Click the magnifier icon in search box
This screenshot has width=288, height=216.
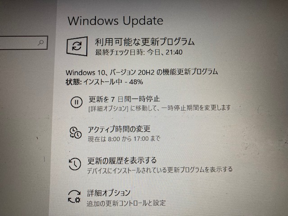pos(41,43)
